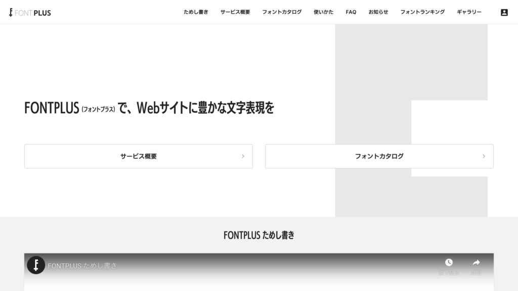
Task: Open フォントカタログ from the top navigation
Action: click(282, 12)
